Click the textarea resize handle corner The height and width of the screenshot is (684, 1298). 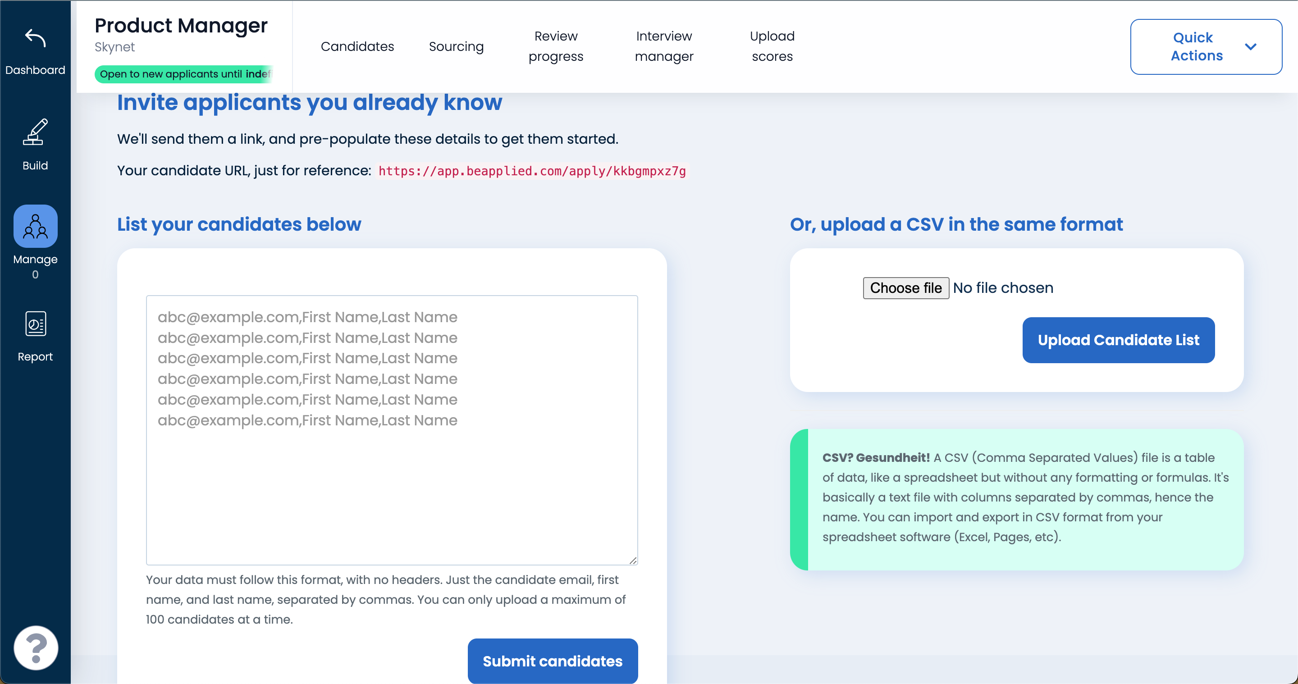[633, 560]
